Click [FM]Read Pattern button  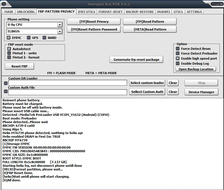(150, 22)
